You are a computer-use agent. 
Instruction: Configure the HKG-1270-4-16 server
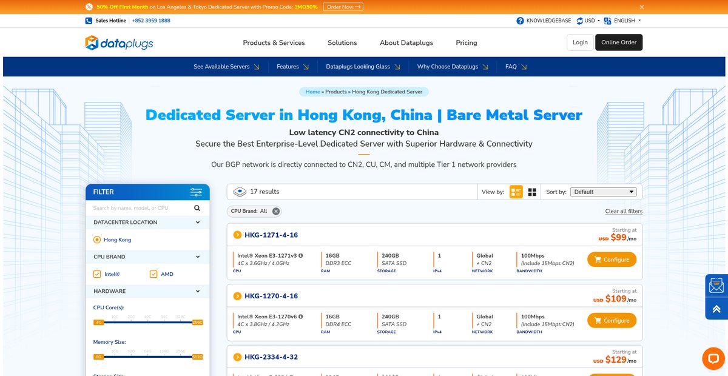(612, 320)
